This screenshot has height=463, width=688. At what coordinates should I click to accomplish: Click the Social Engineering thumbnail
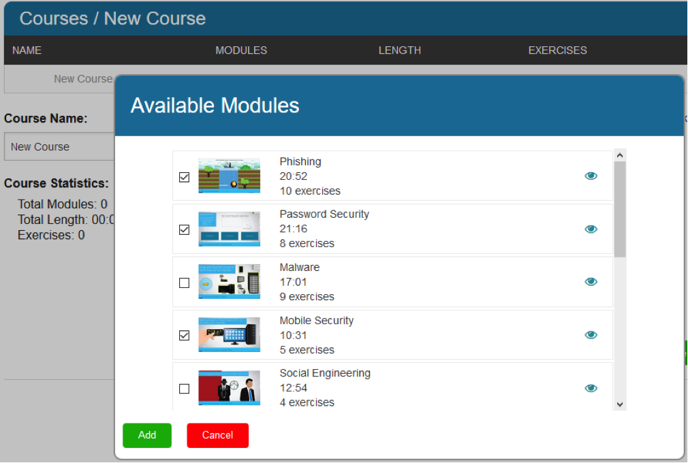point(229,388)
